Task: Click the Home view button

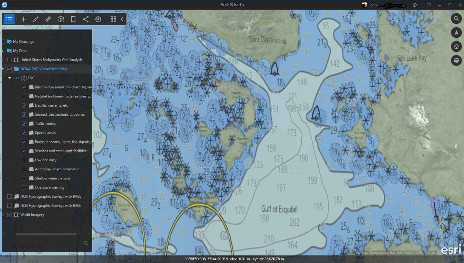Action: (456, 46)
